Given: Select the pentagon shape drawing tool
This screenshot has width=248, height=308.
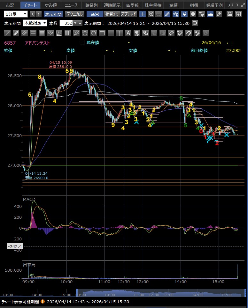Looking at the screenshot, I should coord(85,33).
